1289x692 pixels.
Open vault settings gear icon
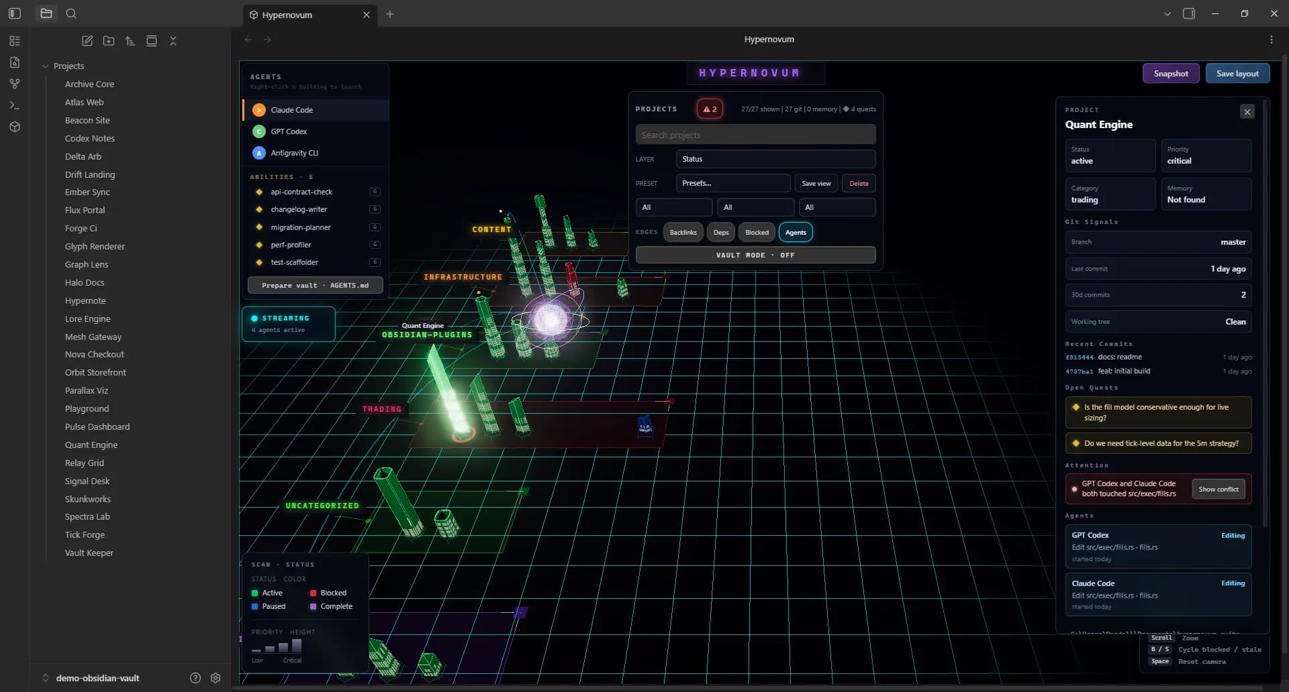tap(216, 678)
